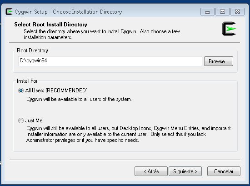Close the Cygwin Setup dialog
The width and height of the screenshot is (250, 186).
[237, 12]
